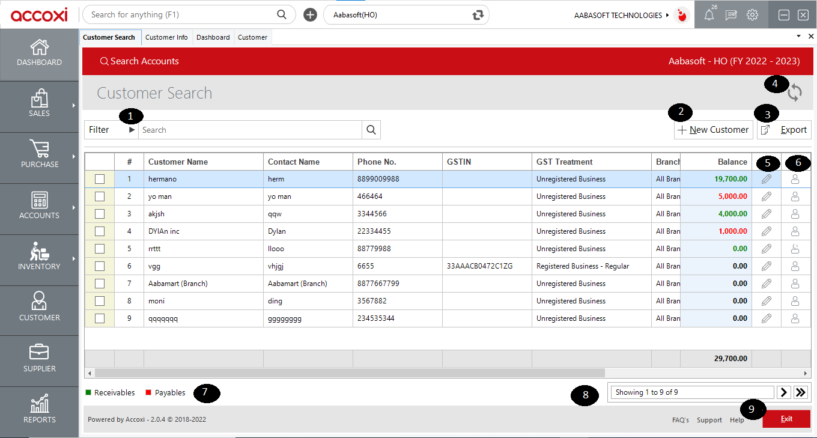Edit customer yo man with pencil icon
Viewport: 817px width, 438px height.
point(767,196)
